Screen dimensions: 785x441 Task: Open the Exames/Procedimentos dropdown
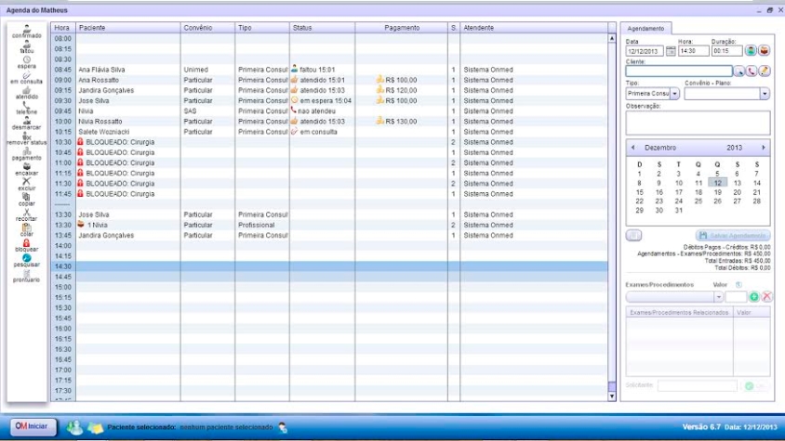point(718,297)
